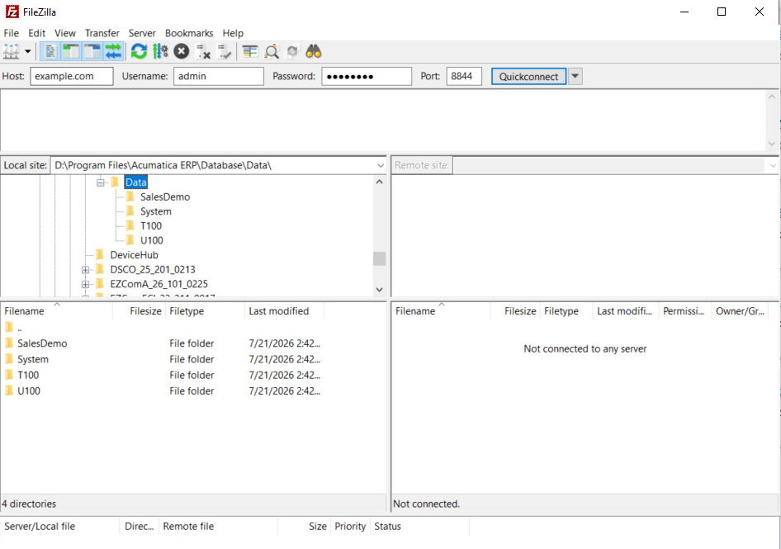The height and width of the screenshot is (549, 781).
Task: Focus the Port field
Action: pyautogui.click(x=464, y=76)
